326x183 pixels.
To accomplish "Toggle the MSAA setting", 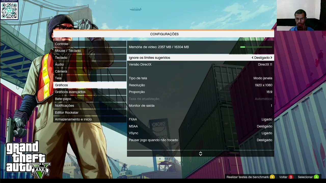I will point(200,126).
